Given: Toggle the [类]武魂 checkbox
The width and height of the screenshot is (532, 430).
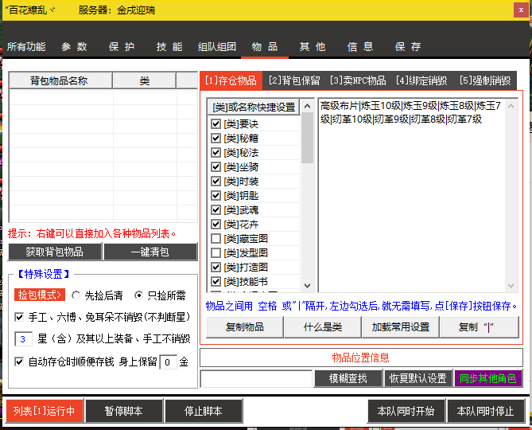Looking at the screenshot, I should 216,210.
